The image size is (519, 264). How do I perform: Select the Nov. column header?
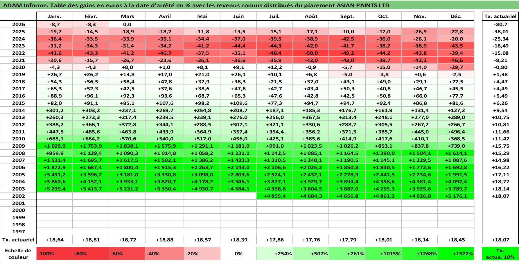pos(420,16)
